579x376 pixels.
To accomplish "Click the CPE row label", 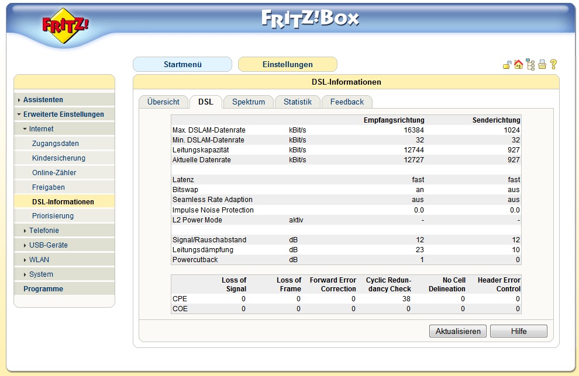I will (180, 299).
